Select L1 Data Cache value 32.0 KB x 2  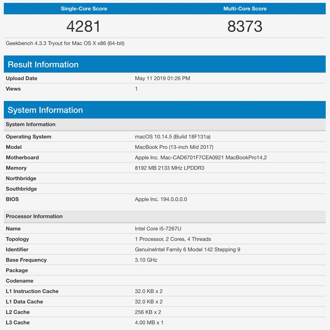pyautogui.click(x=149, y=302)
